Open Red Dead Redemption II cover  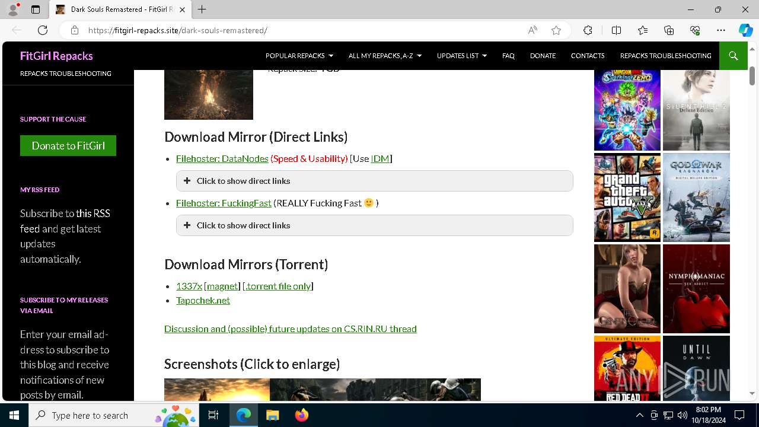627,369
